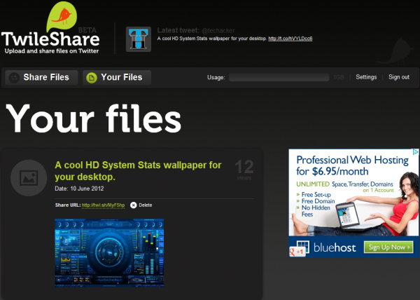Click the Date: 10 June 2012 text
This screenshot has height=300, width=420.
point(79,189)
